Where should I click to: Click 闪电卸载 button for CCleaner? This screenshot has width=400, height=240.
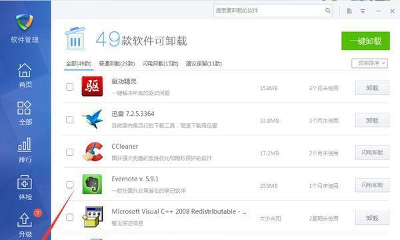click(x=372, y=153)
